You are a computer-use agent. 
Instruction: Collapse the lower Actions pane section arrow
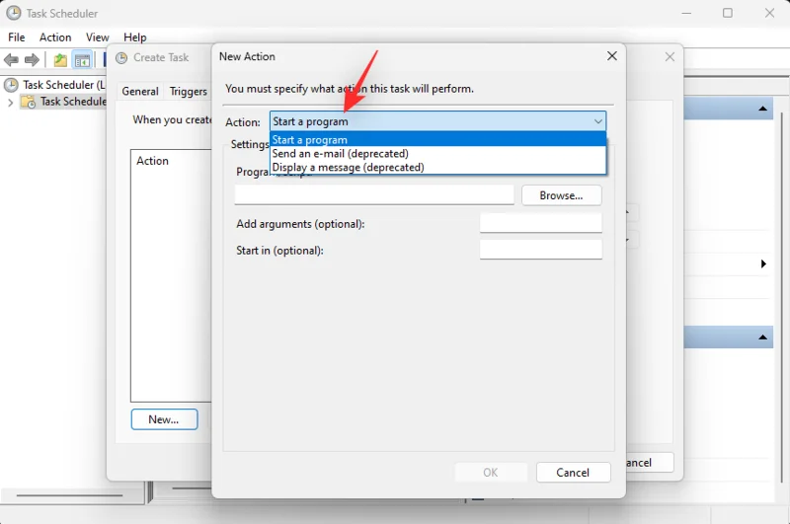(x=762, y=337)
